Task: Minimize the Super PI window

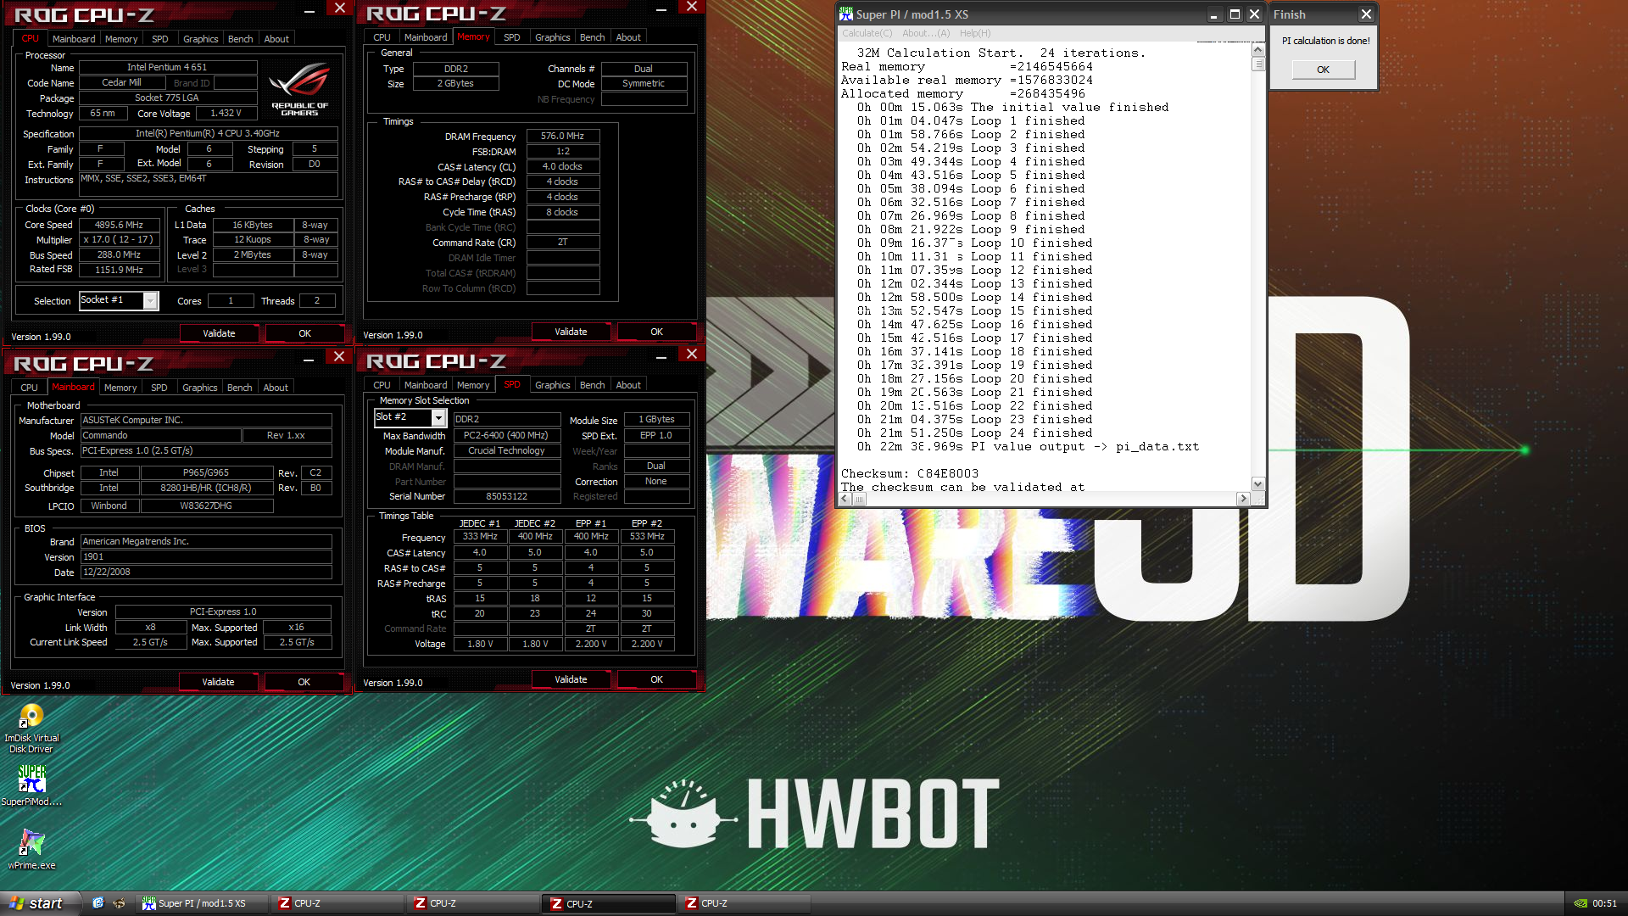Action: coord(1214,14)
